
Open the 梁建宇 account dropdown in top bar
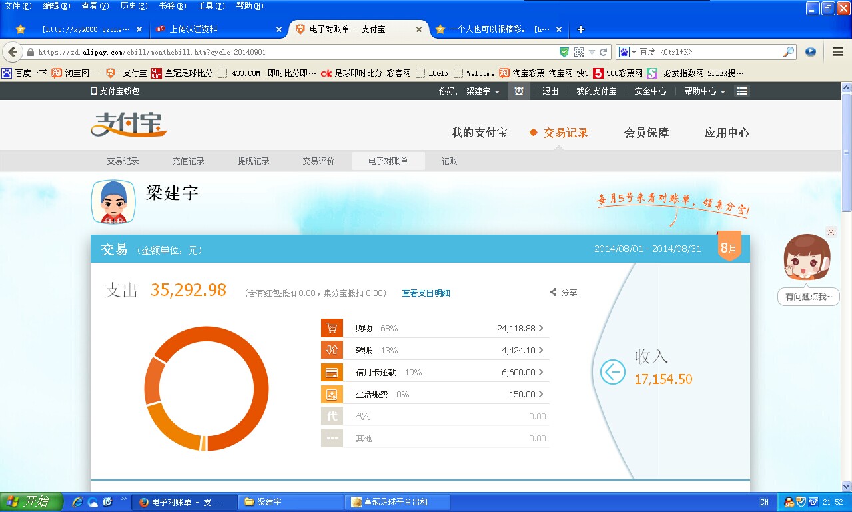pyautogui.click(x=483, y=91)
